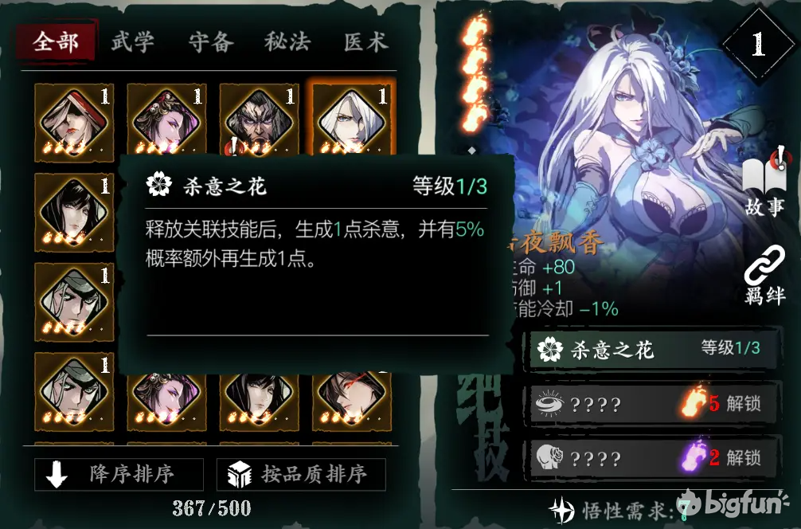The image size is (801, 529).
Task: Click the level 1 diamond badge
Action: click(x=758, y=45)
